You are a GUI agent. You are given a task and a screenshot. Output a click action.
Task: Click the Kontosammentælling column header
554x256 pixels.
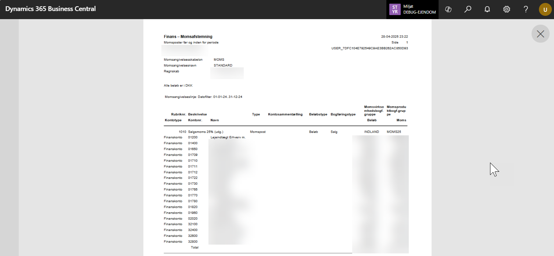pyautogui.click(x=285, y=114)
